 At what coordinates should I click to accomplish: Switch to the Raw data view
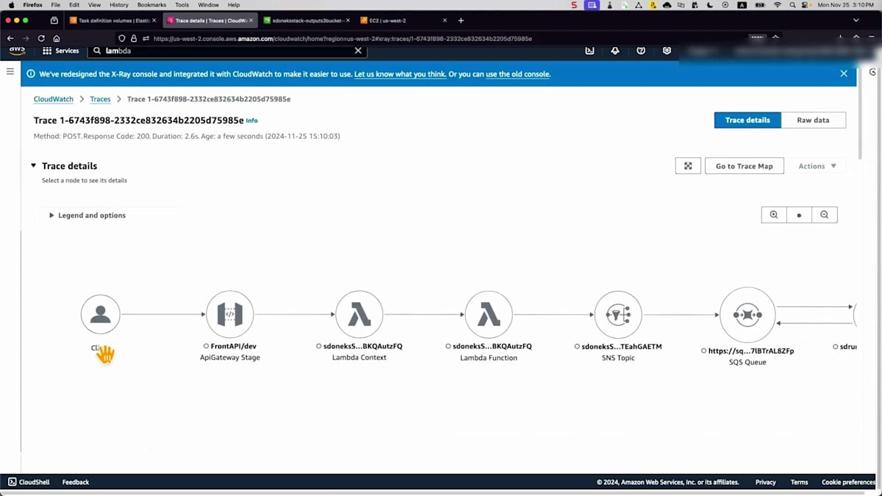tap(813, 120)
